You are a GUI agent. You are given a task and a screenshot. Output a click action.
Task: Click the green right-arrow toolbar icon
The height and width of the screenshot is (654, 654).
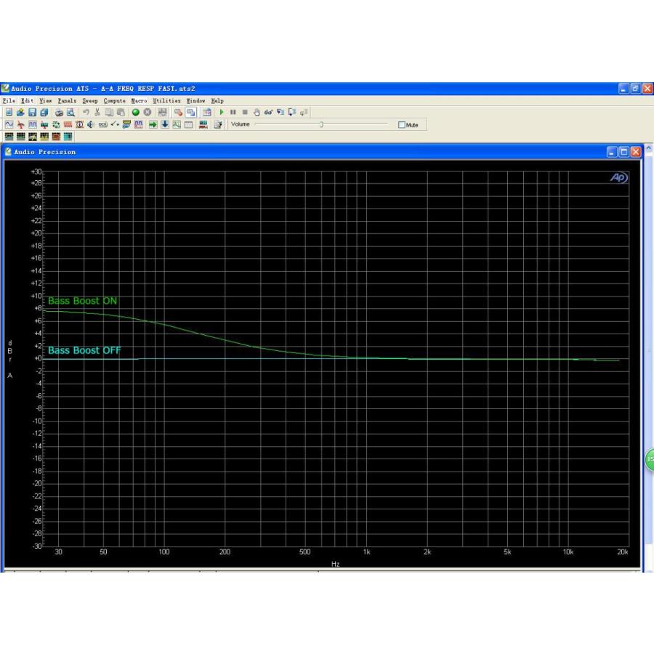[x=153, y=124]
